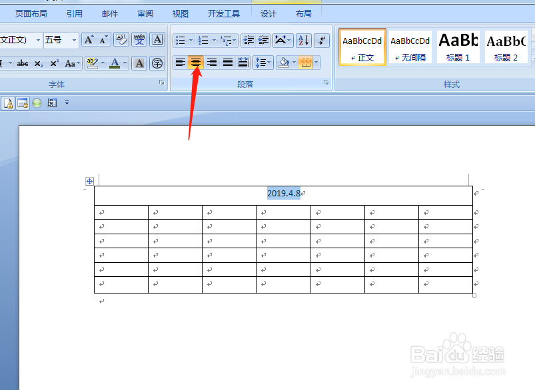Expand the numbering library dropdown arrow
The height and width of the screenshot is (390, 535).
pyautogui.click(x=214, y=41)
